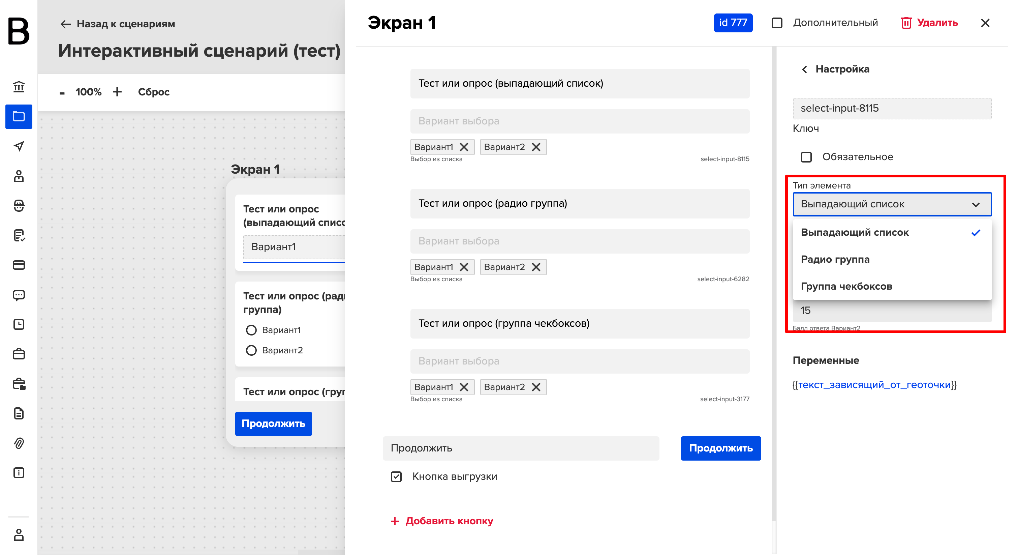This screenshot has height=555, width=1019.
Task: Open the briefcase sidebar icon
Action: click(19, 354)
